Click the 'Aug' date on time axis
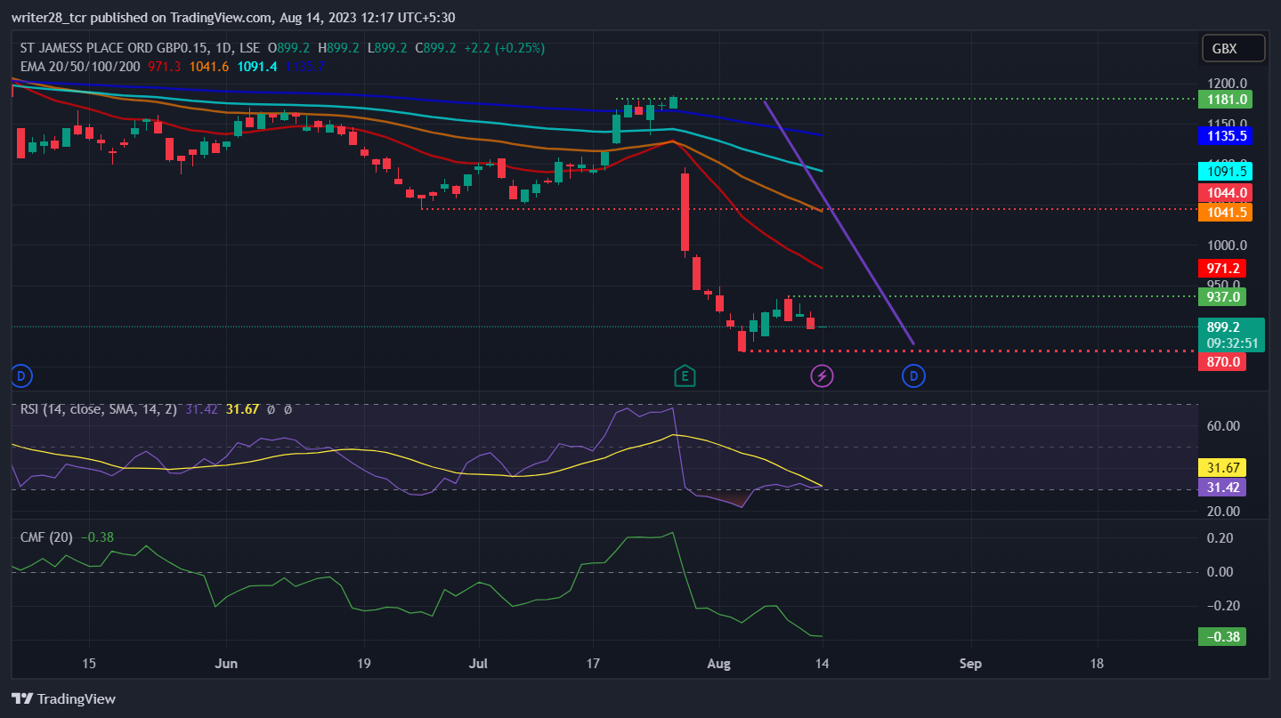This screenshot has height=718, width=1281. pyautogui.click(x=718, y=664)
